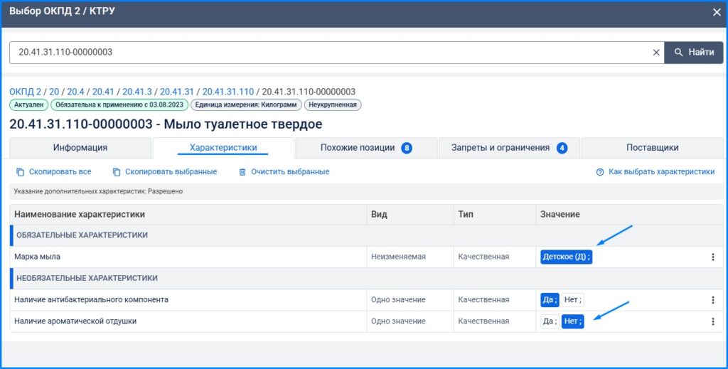Image resolution: width=728 pixels, height=369 pixels.
Task: Click the badge 8 on Похожие позиции
Action: 407,148
